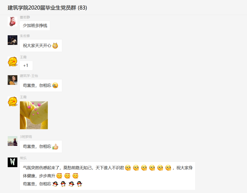
Task: Select the message bubble 少加班多挣钱
Action: coord(35,26)
